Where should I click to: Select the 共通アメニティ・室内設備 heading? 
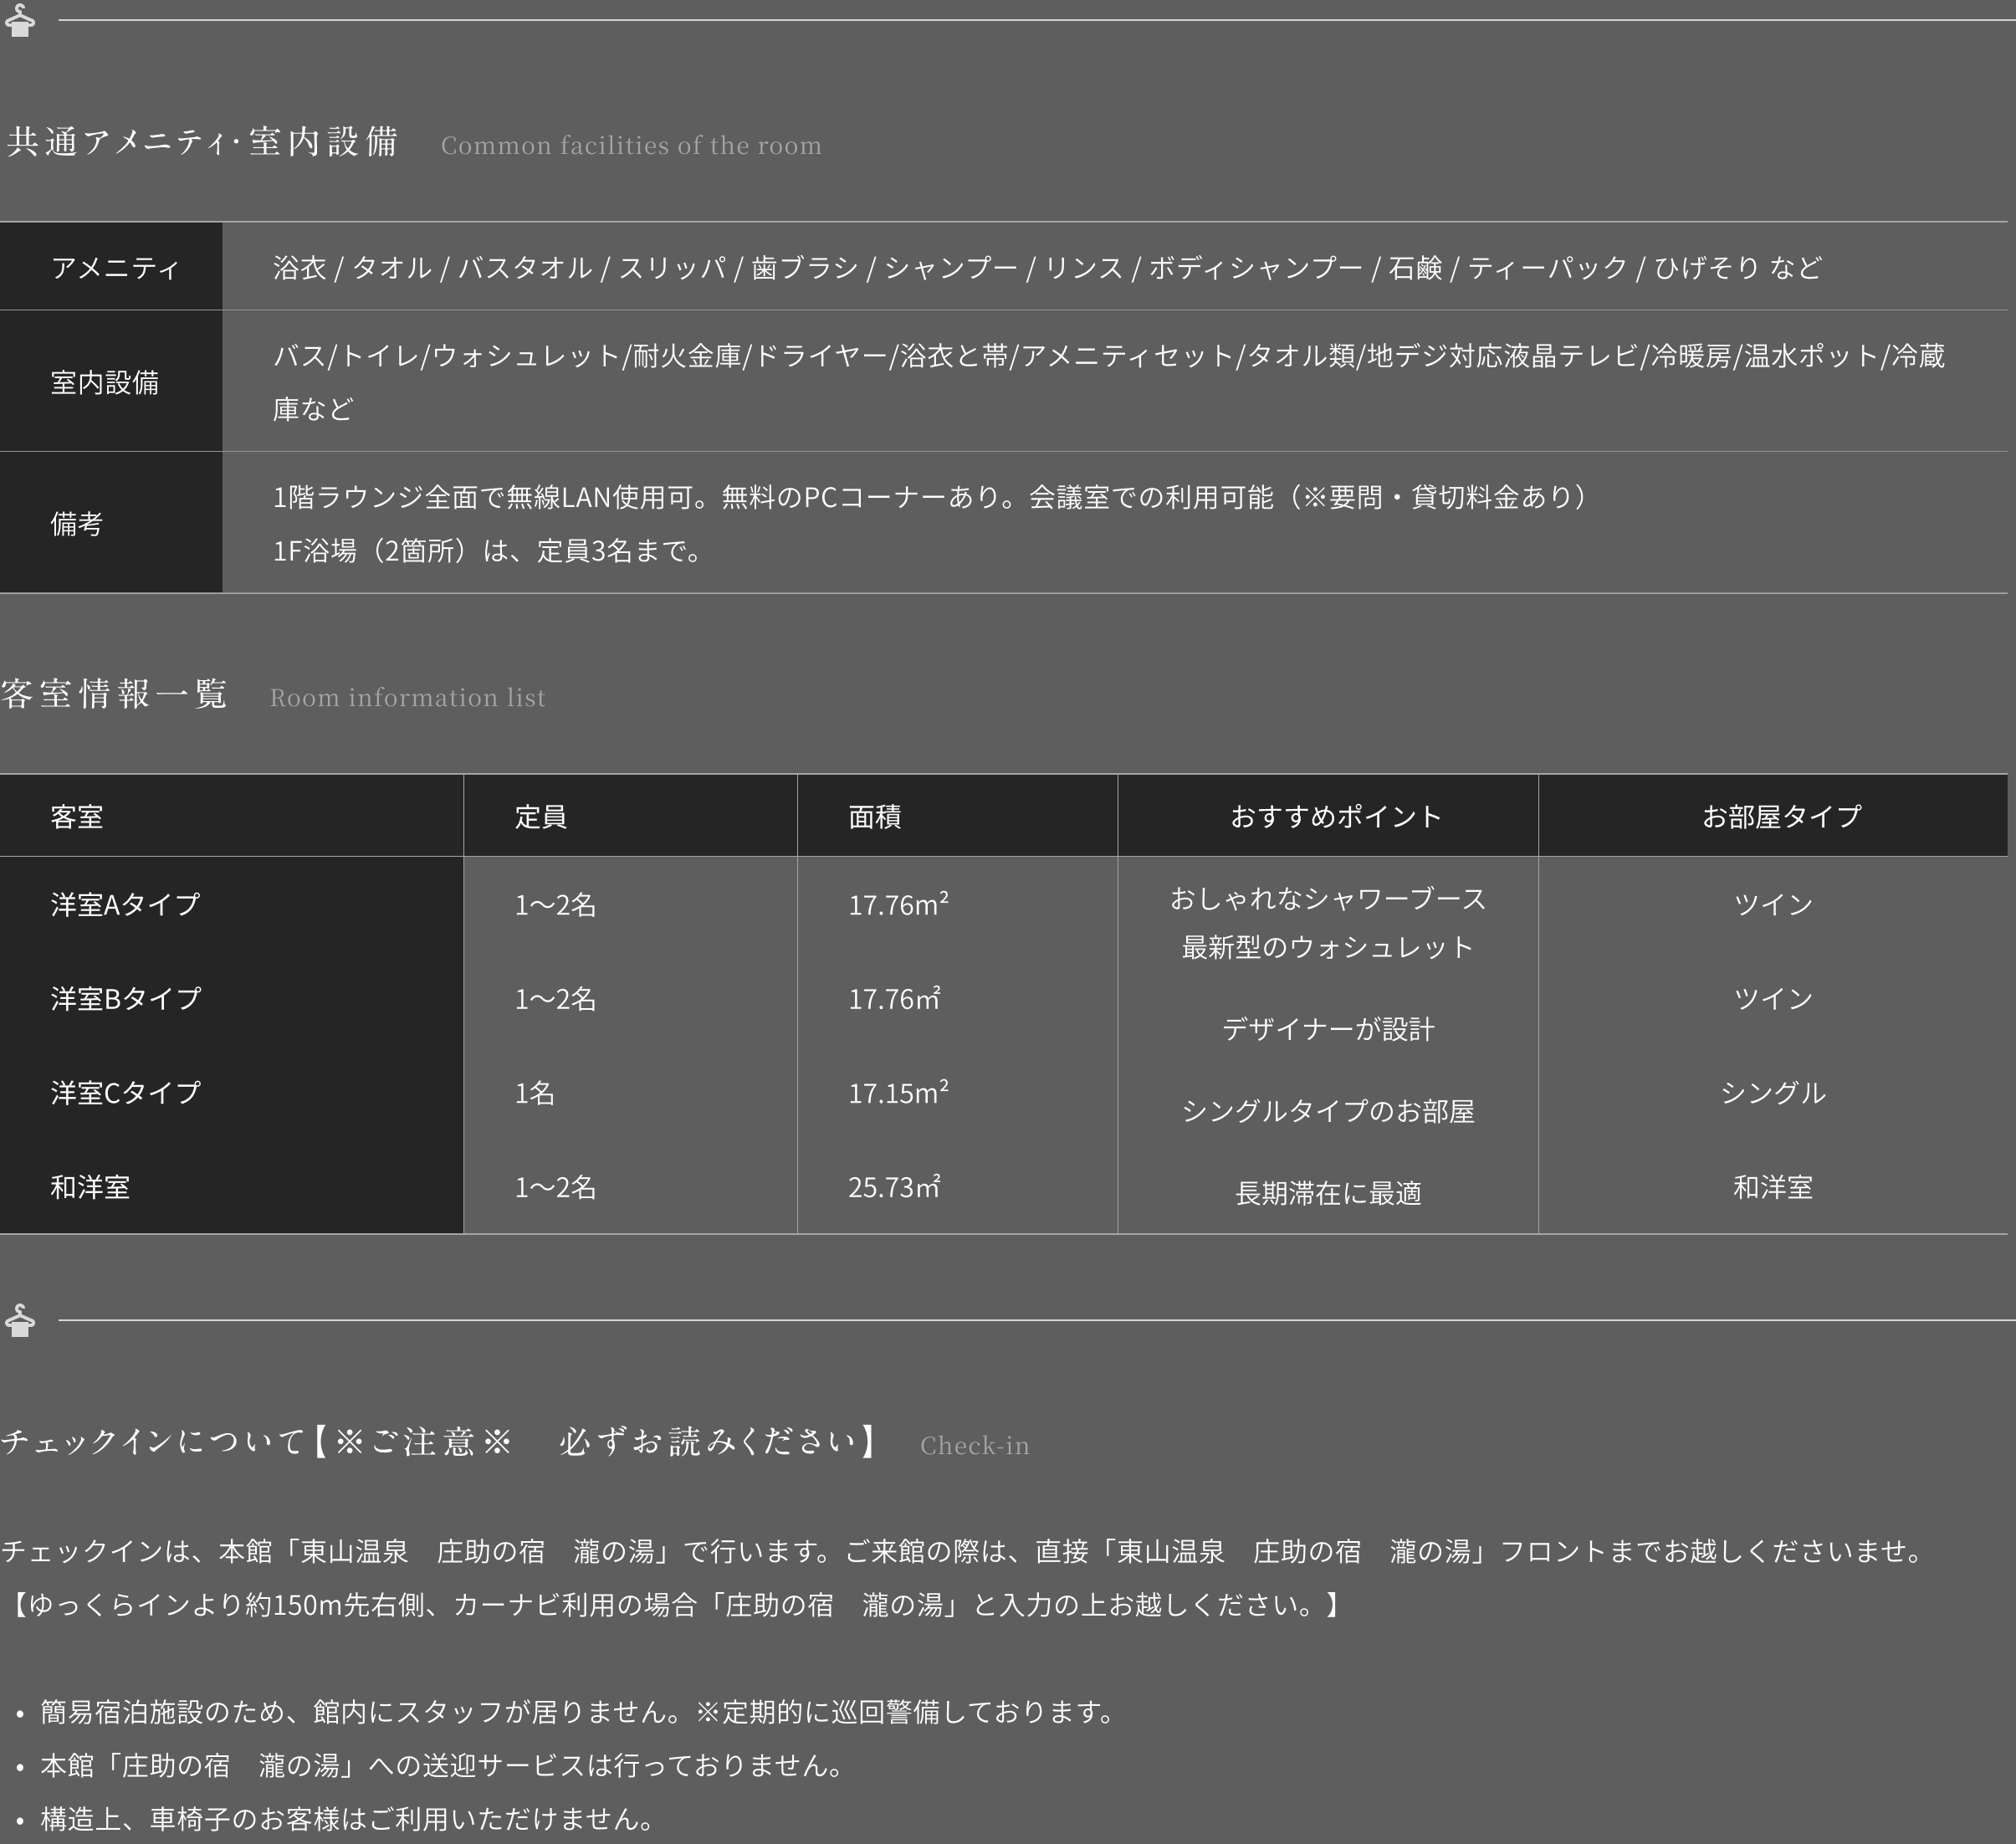203,141
